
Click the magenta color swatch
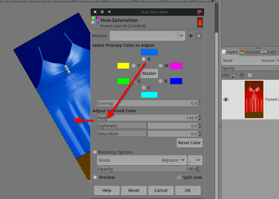click(176, 66)
